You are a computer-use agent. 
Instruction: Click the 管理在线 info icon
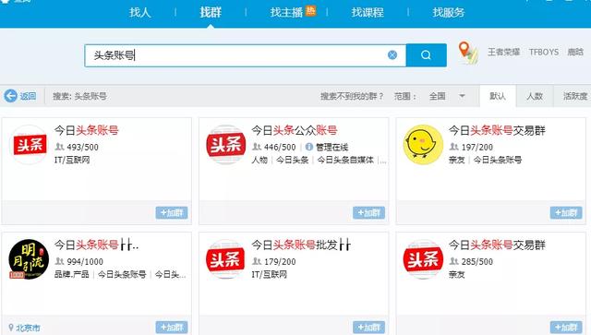309,147
